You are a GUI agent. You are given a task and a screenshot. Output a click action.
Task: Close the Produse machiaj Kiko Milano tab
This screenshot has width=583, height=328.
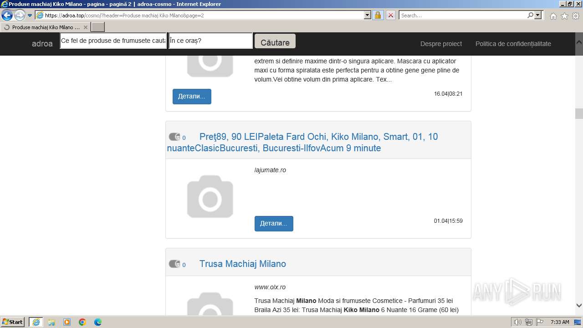click(85, 27)
